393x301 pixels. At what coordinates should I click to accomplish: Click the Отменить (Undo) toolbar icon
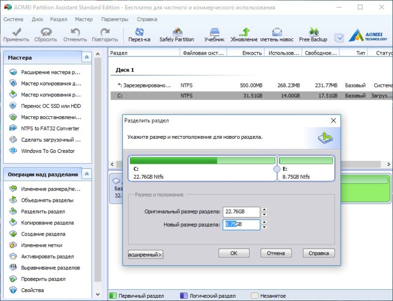(75, 35)
